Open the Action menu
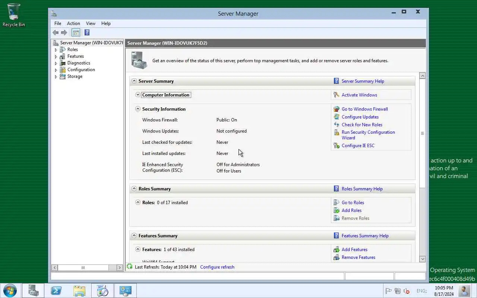Image resolution: width=477 pixels, height=298 pixels. (x=73, y=23)
